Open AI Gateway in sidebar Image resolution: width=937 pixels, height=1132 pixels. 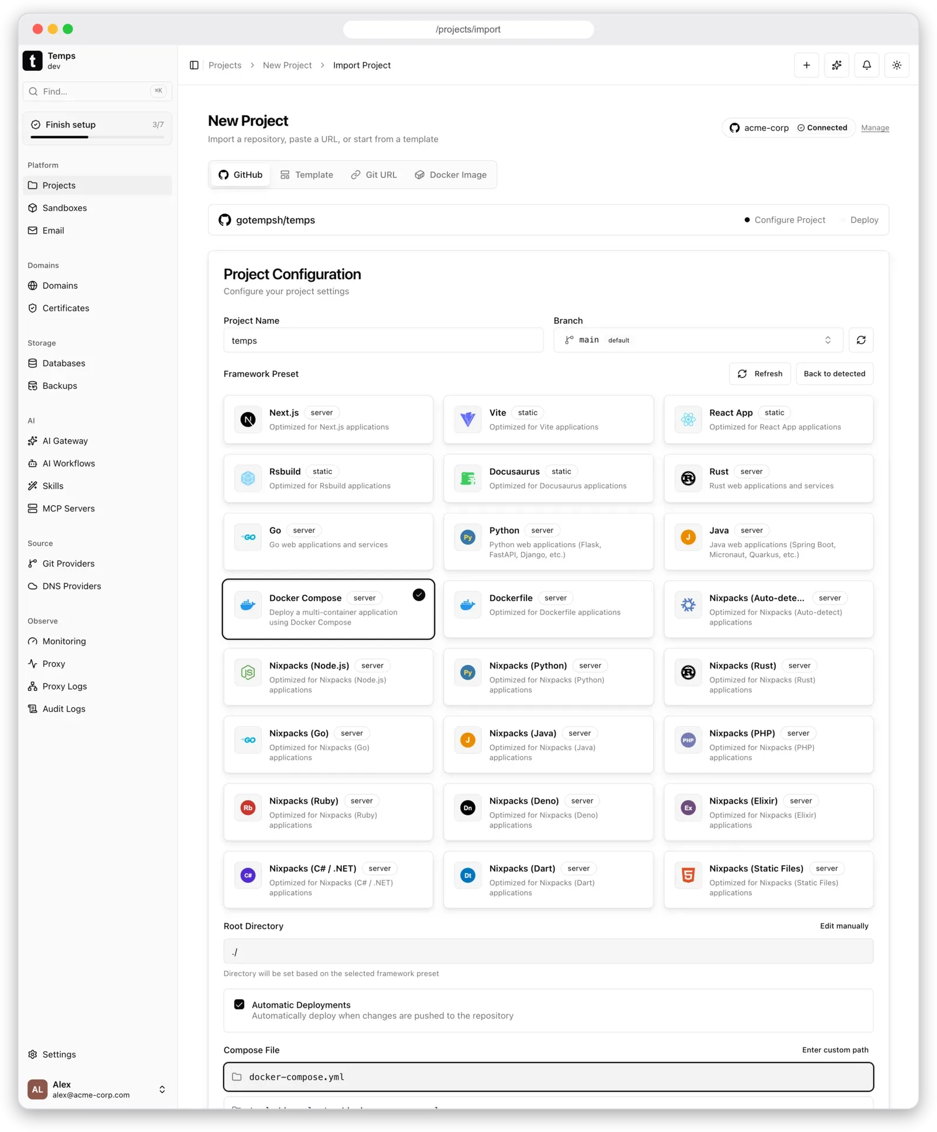tap(97, 441)
